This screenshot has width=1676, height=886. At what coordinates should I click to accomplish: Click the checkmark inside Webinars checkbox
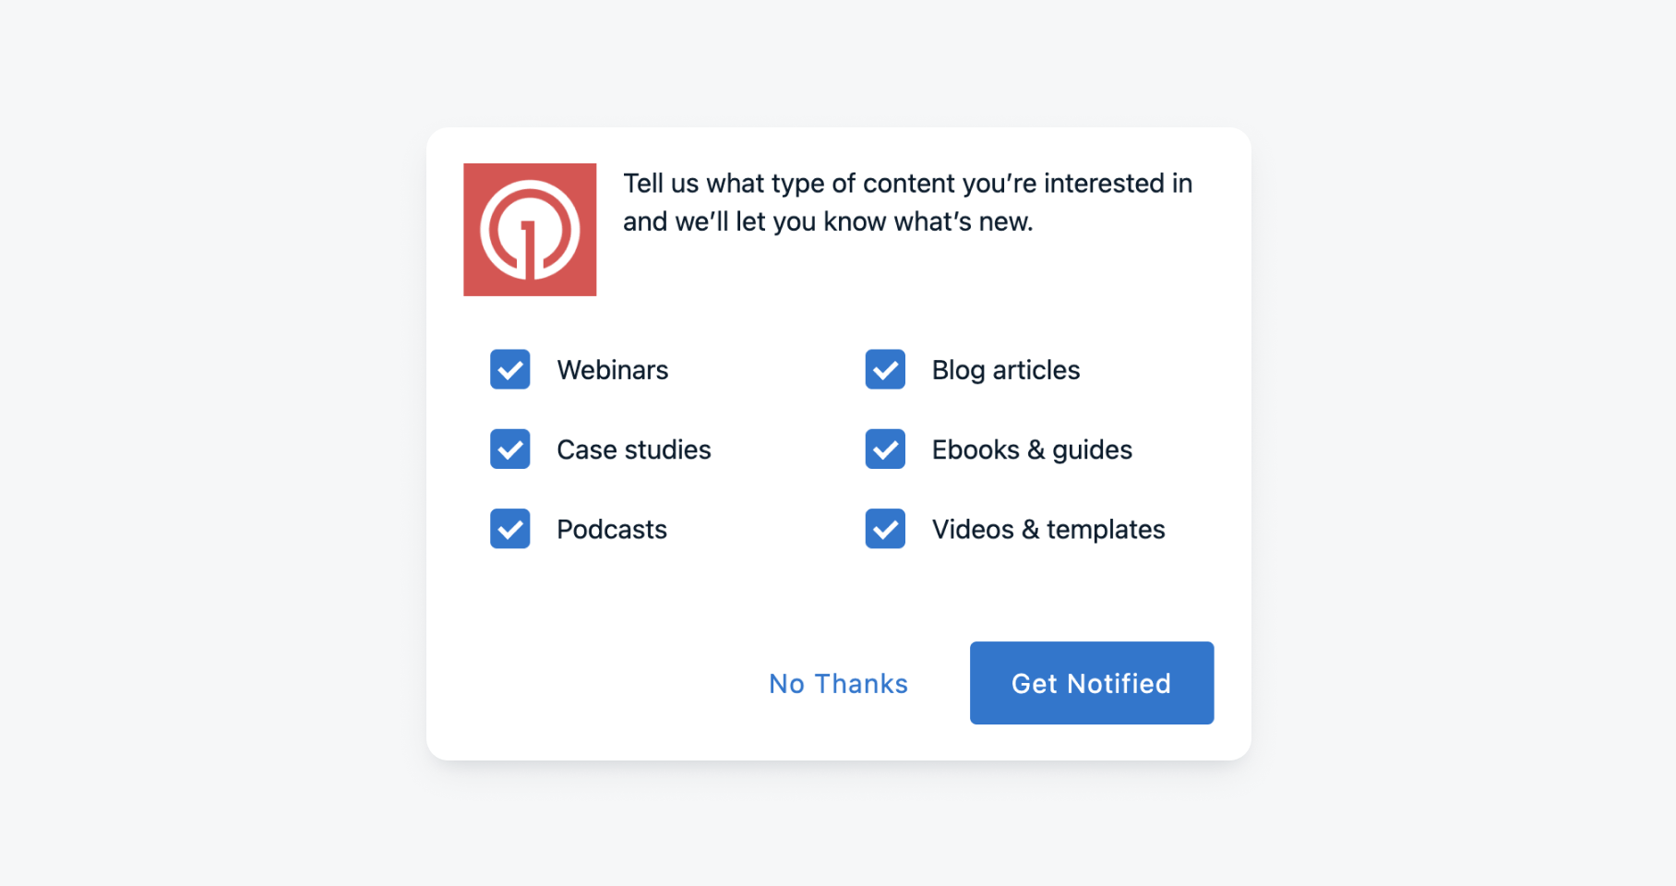(x=509, y=369)
